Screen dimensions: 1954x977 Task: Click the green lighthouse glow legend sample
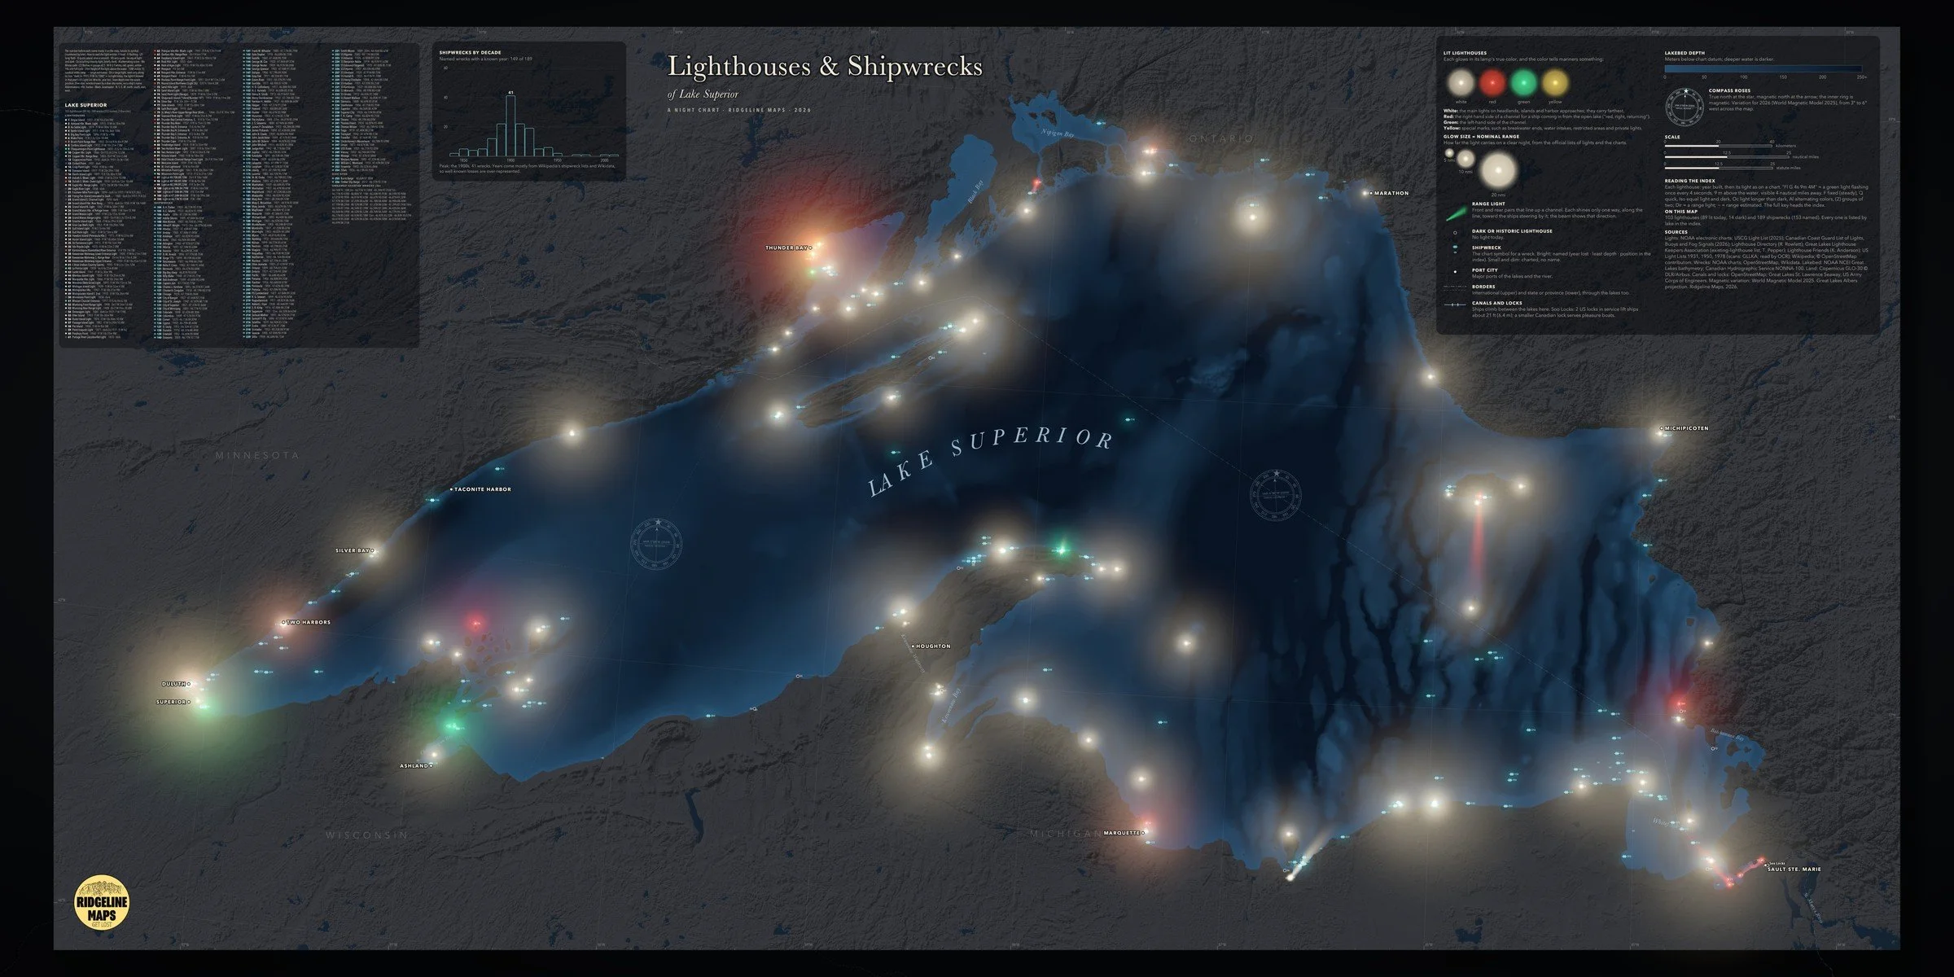click(1523, 83)
